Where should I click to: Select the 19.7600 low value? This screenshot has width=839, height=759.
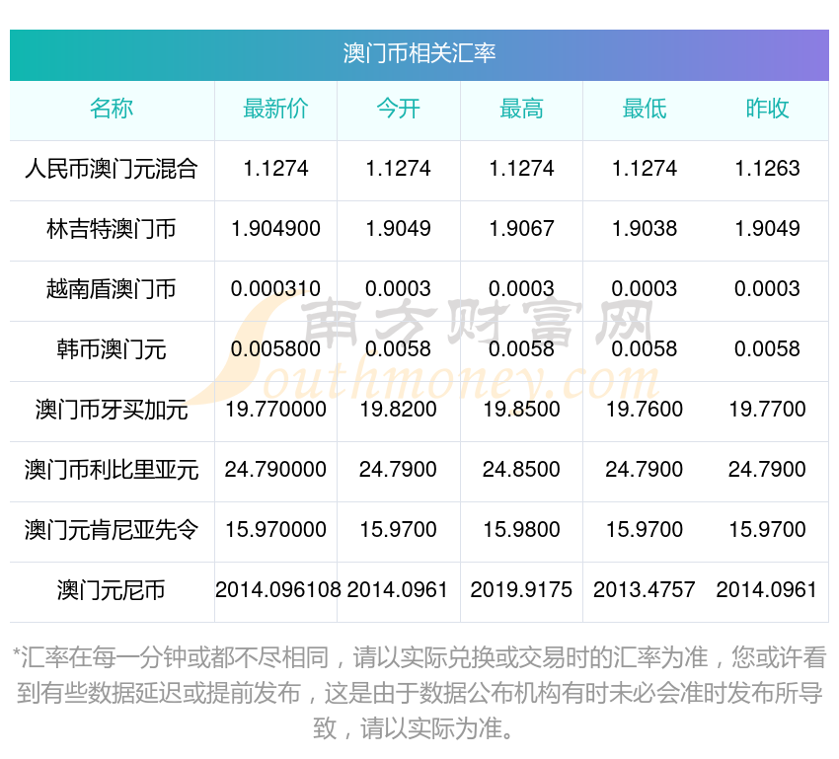[645, 410]
